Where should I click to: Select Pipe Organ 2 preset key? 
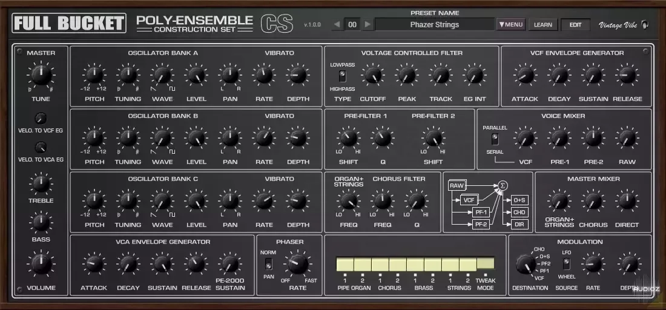[362, 264]
